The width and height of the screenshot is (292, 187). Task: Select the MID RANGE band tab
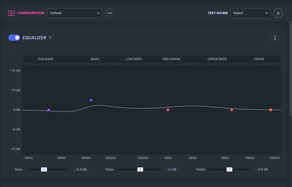[172, 59]
